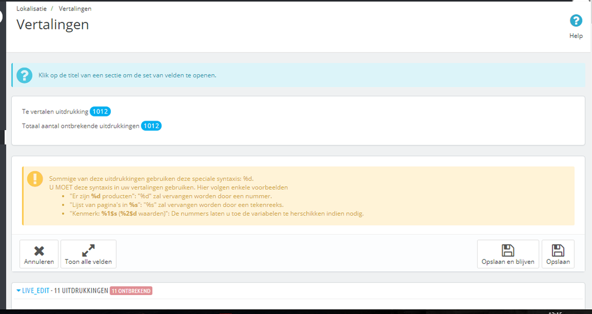Expand the LIVE_EDIT section title
This screenshot has height=314, width=592.
[36, 290]
